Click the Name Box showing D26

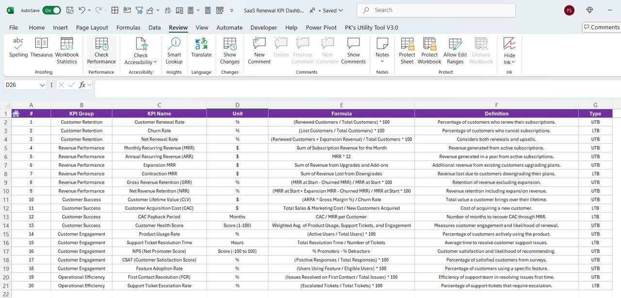tap(21, 84)
